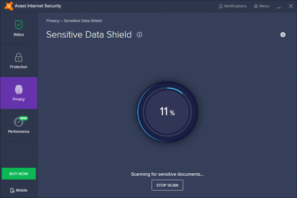Click the info icon beside the title
Image resolution: width=297 pixels, height=198 pixels.
[140, 35]
